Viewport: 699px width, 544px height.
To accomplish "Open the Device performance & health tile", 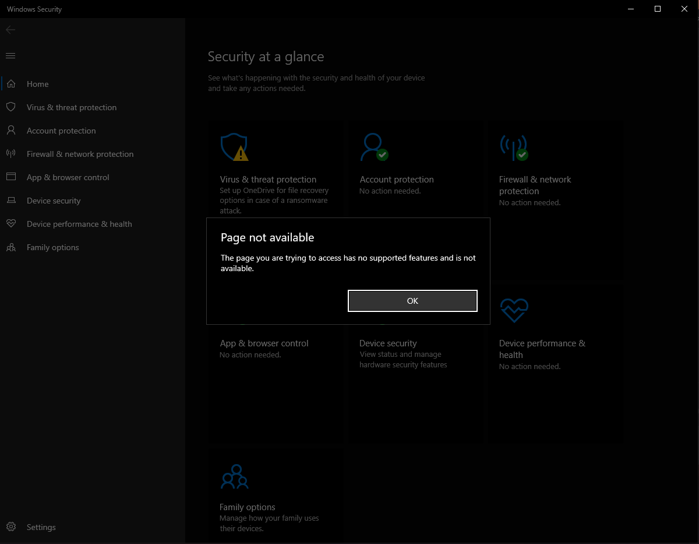I will point(542,349).
